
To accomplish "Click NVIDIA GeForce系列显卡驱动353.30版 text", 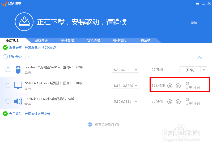I will point(53,83).
